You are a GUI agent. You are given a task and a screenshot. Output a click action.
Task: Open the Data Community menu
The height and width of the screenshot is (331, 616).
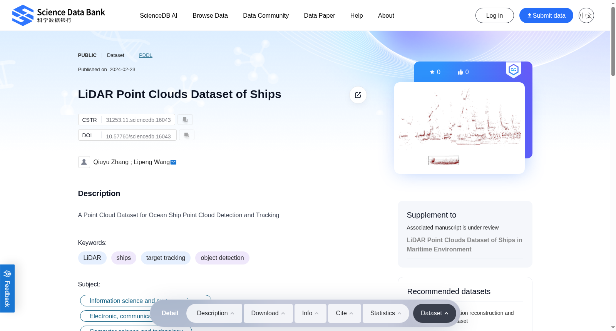coord(266,15)
